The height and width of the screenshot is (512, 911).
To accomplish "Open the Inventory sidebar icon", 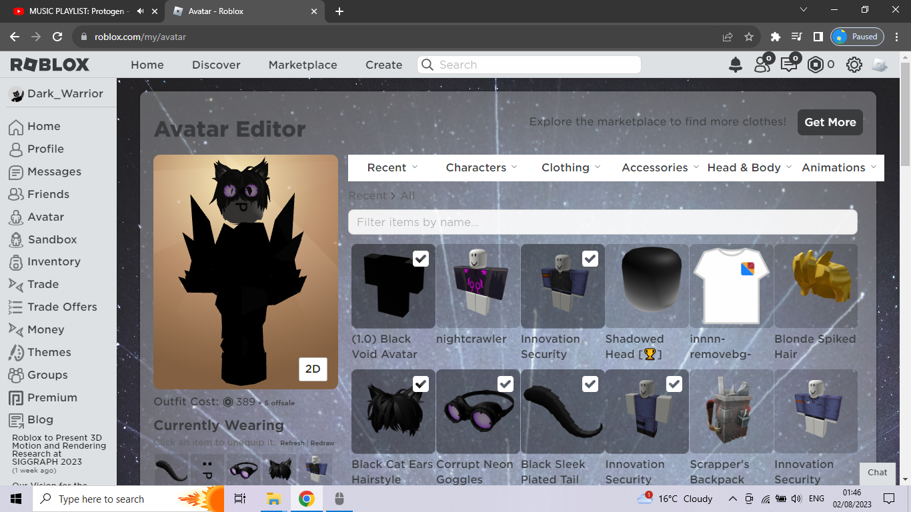I will click(16, 262).
